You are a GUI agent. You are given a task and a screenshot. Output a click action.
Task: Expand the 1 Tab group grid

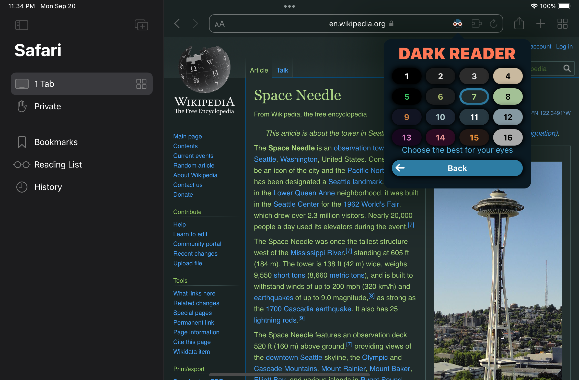pos(141,84)
